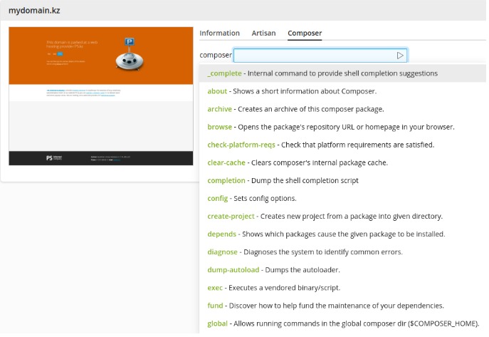
Task: Pick the exec command suggestion
Action: [x=342, y=288]
